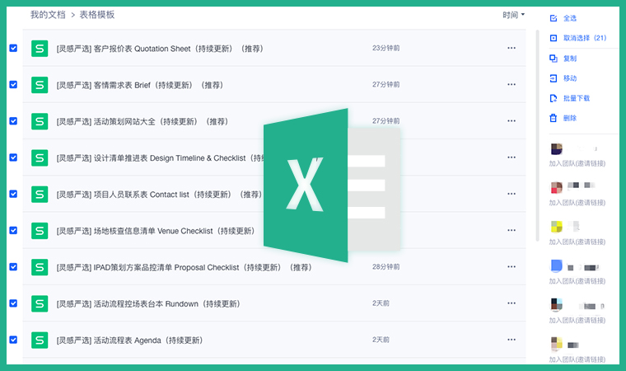Open the Design Timeline & Checklist spreadsheet icon
Image resolution: width=626 pixels, height=371 pixels.
pos(40,158)
